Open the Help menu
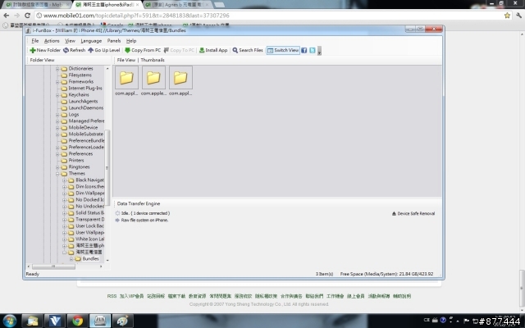525x328 pixels. tap(131, 41)
